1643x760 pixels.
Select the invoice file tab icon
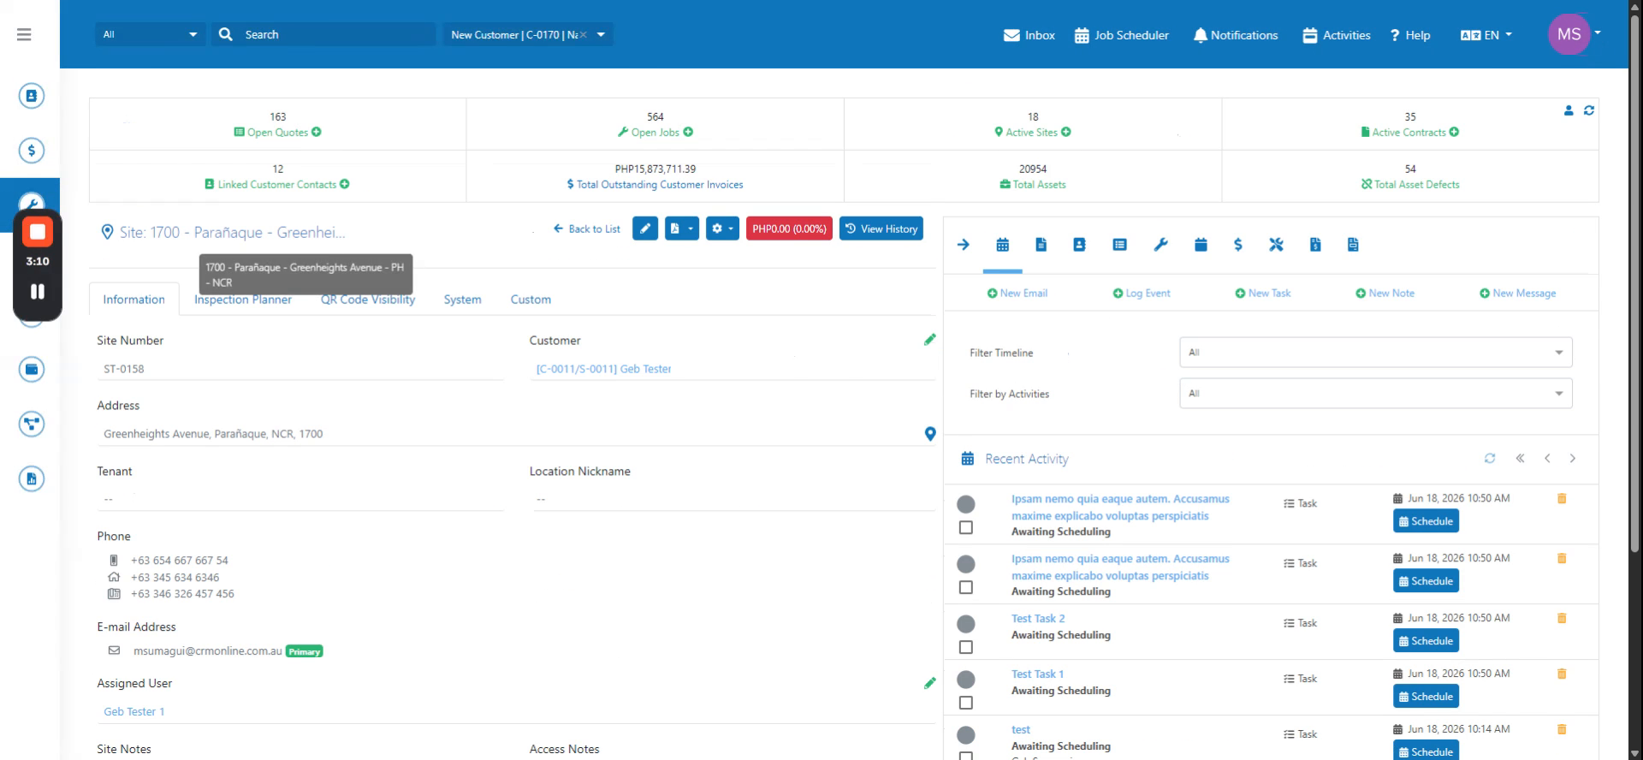pyautogui.click(x=1315, y=245)
